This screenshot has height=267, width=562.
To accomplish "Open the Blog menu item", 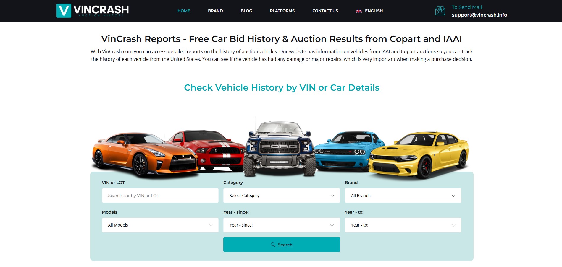I will pos(246,11).
